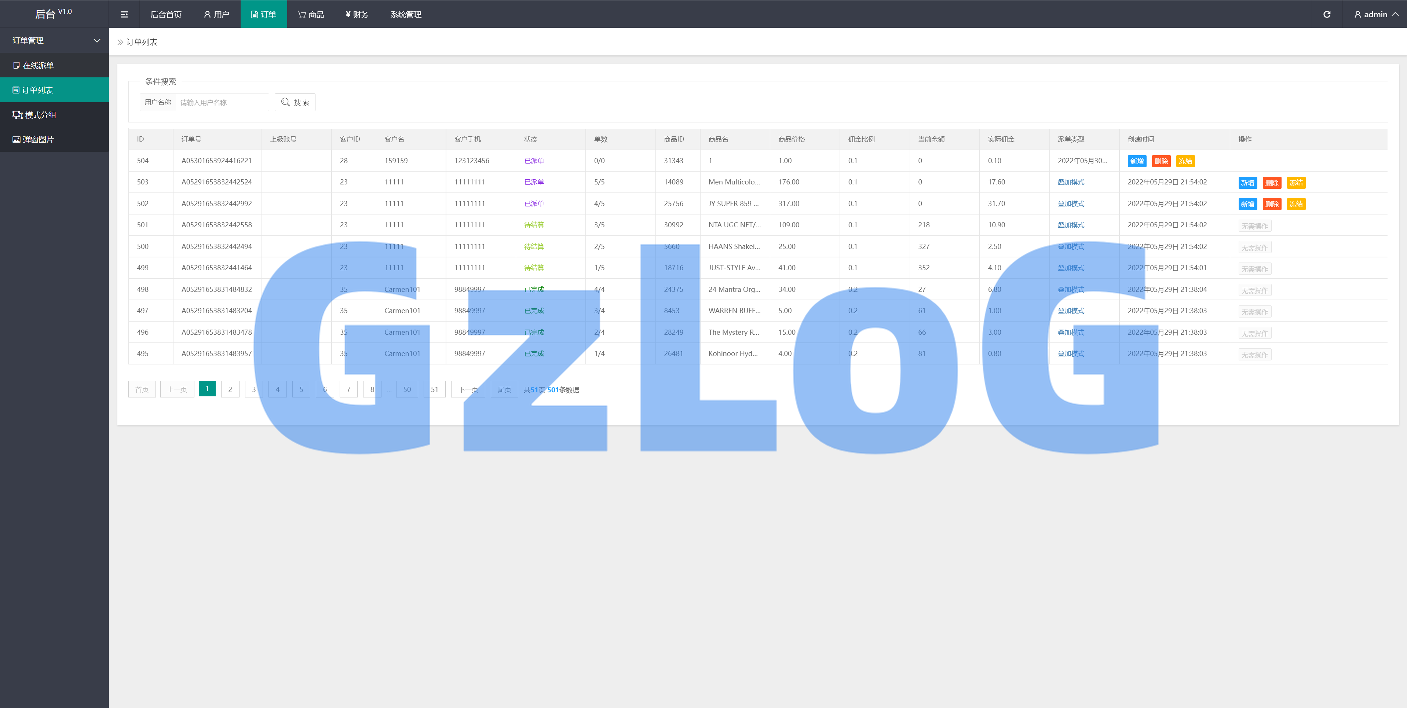The height and width of the screenshot is (708, 1407).
Task: Open 在线派单 sidebar item
Action: coord(38,66)
